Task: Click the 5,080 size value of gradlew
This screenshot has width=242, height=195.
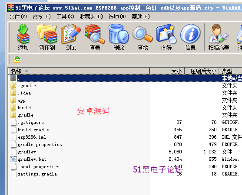Action: pos(175,152)
